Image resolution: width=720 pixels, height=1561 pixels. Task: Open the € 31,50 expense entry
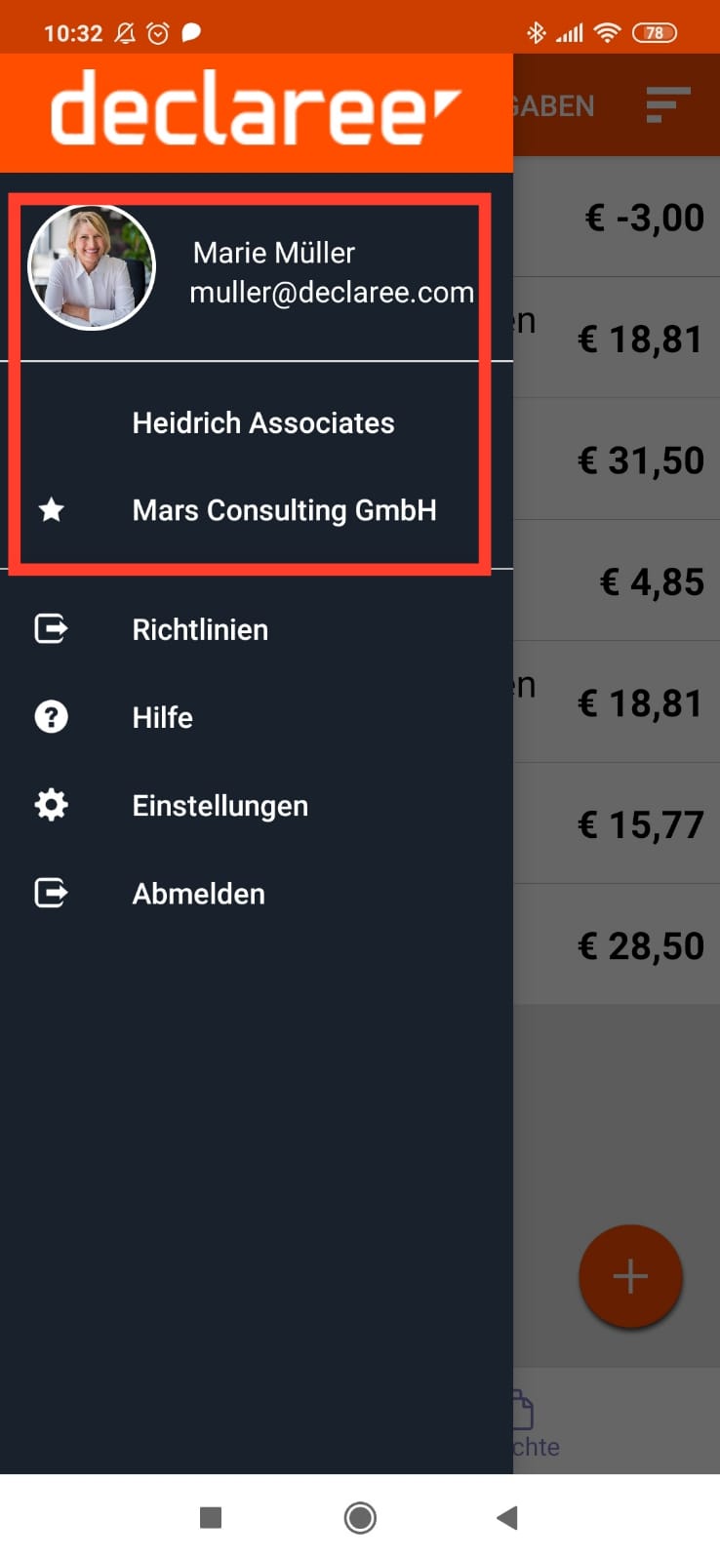coord(617,459)
